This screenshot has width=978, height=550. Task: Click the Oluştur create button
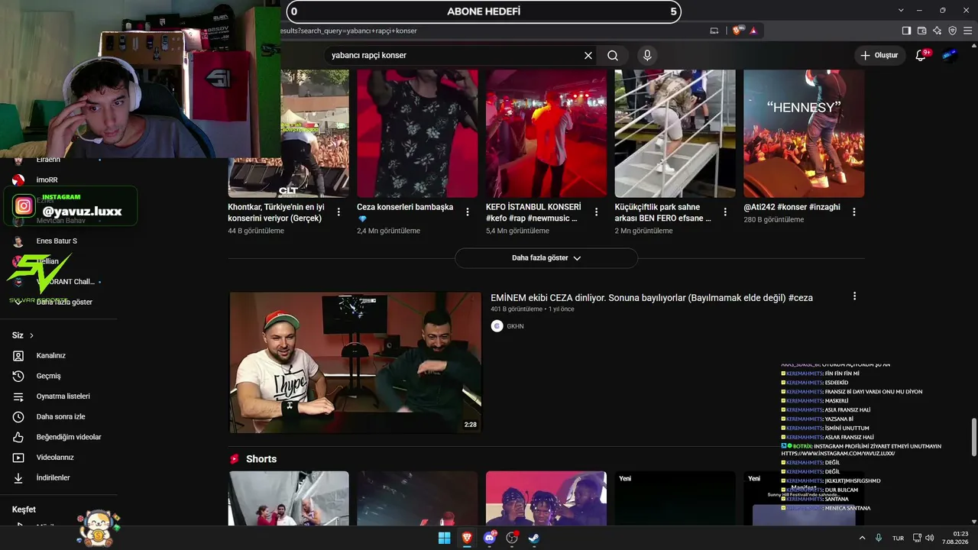pos(879,55)
